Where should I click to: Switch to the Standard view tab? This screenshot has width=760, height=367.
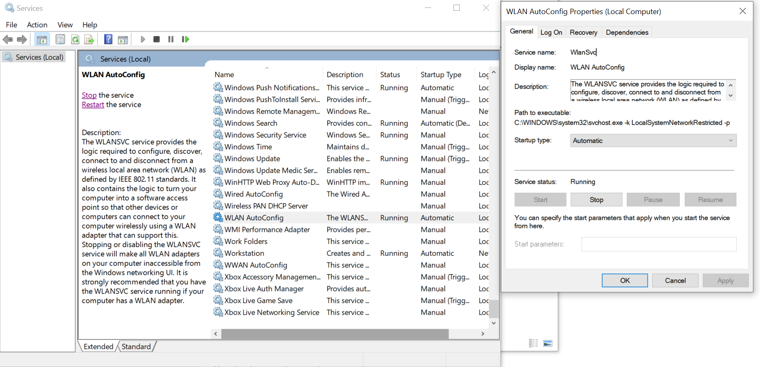136,347
